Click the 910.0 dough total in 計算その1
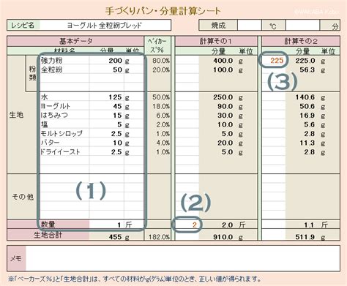The image size is (347, 286). 223,236
